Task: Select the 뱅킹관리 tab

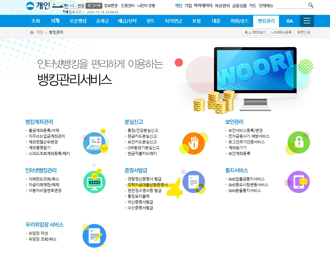Action: [266, 21]
